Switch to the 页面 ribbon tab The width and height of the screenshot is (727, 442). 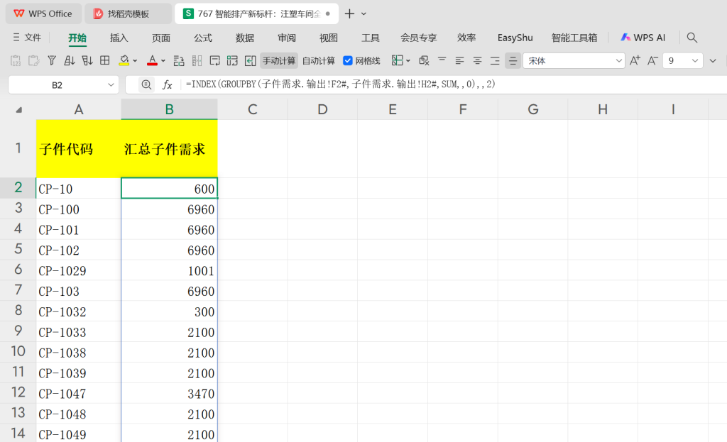(161, 38)
